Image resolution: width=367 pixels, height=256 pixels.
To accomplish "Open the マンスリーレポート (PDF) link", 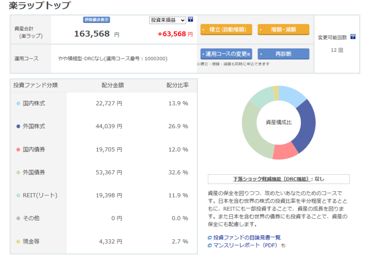I will [245, 245].
